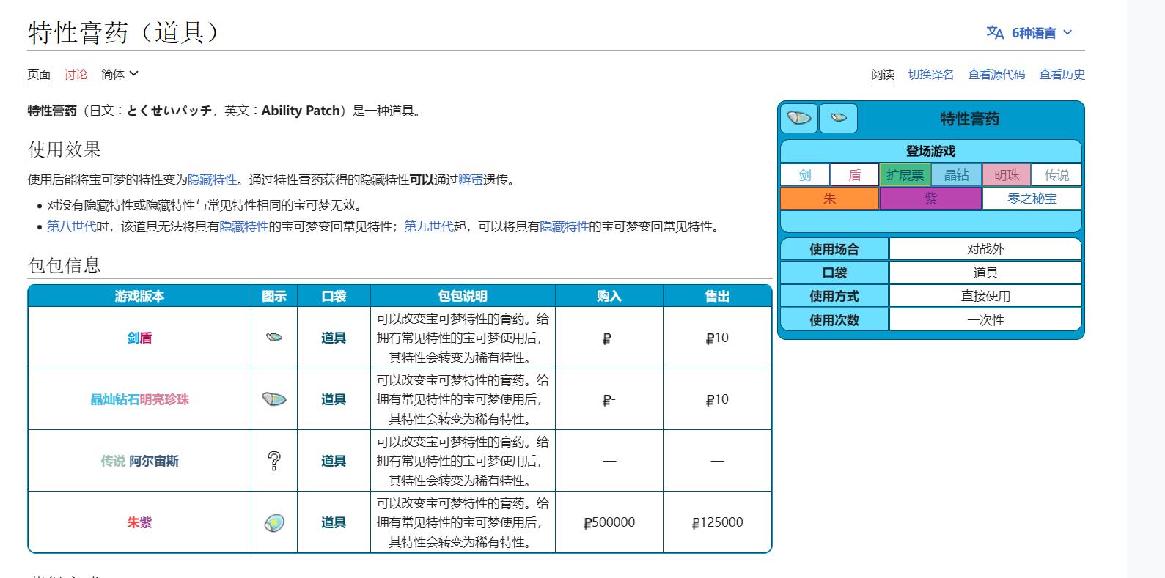Open the 晶灿钻石 link in table
The image size is (1165, 578).
tap(114, 399)
